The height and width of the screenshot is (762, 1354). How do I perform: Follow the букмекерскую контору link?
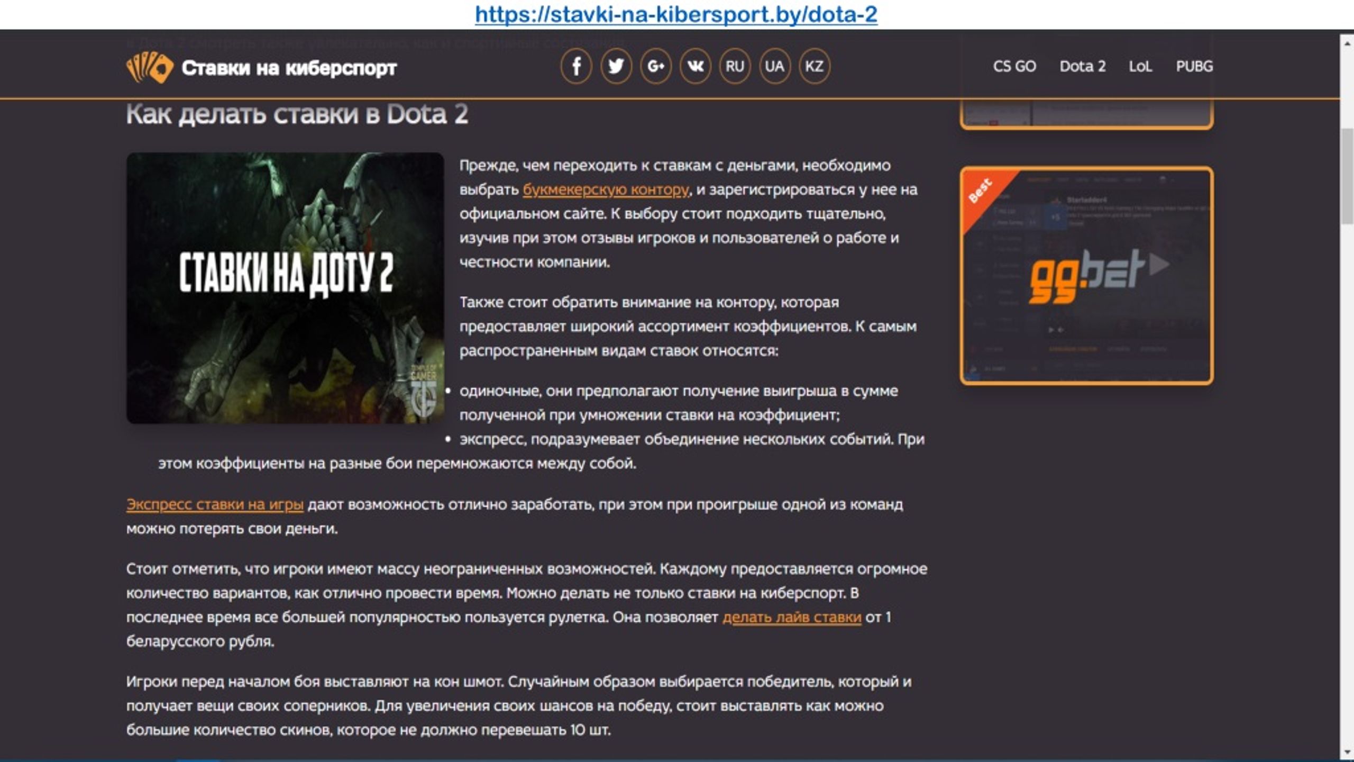pyautogui.click(x=606, y=189)
